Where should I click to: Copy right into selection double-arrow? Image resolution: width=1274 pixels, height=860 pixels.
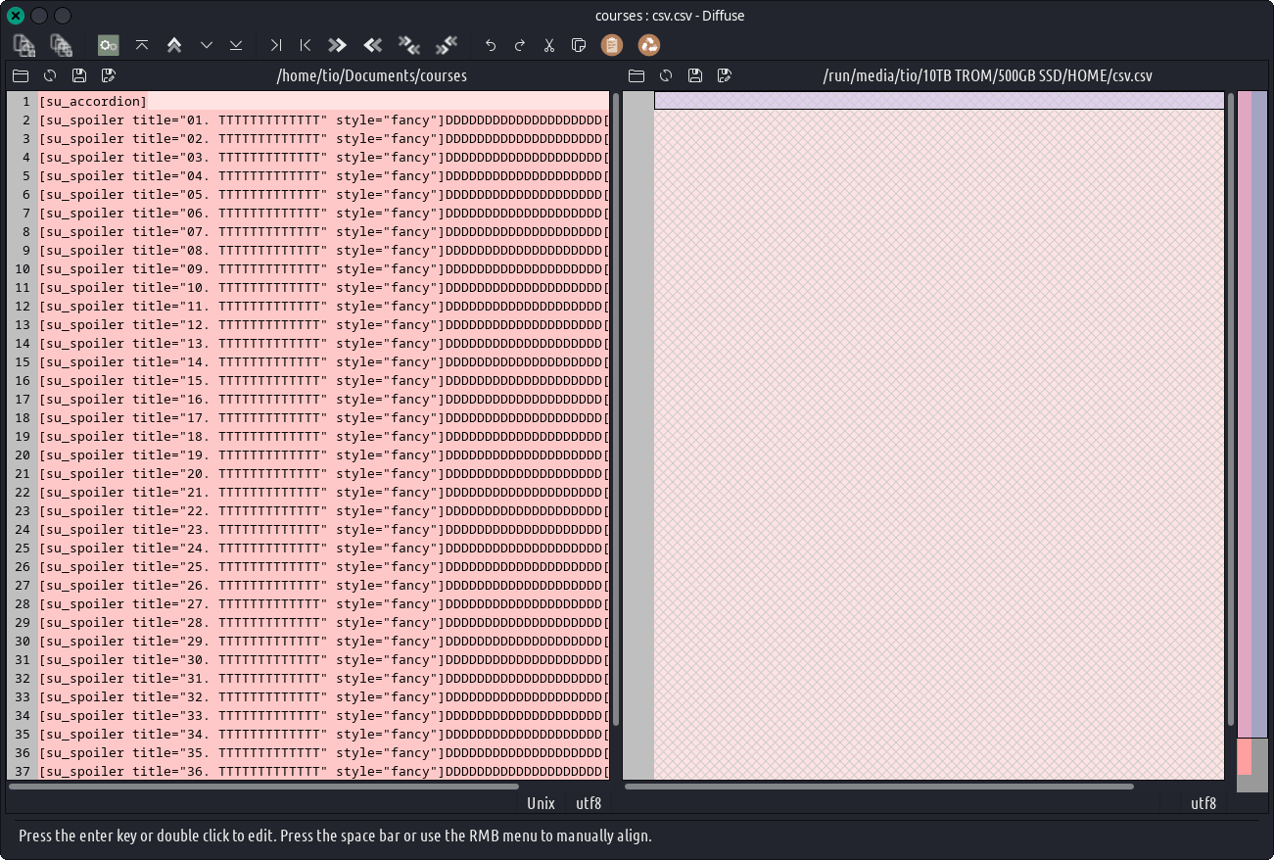point(372,45)
